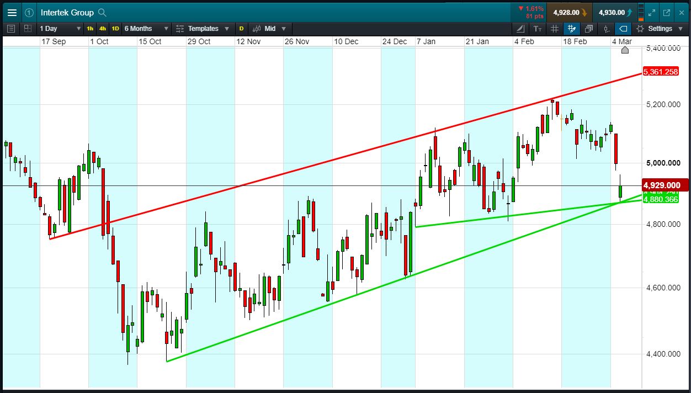
Task: Click the sell price 4,928.00
Action: [570, 12]
